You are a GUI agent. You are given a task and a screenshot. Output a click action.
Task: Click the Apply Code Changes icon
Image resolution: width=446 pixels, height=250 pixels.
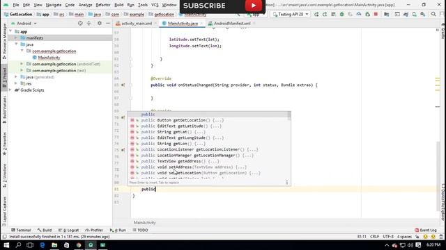pos(325,14)
